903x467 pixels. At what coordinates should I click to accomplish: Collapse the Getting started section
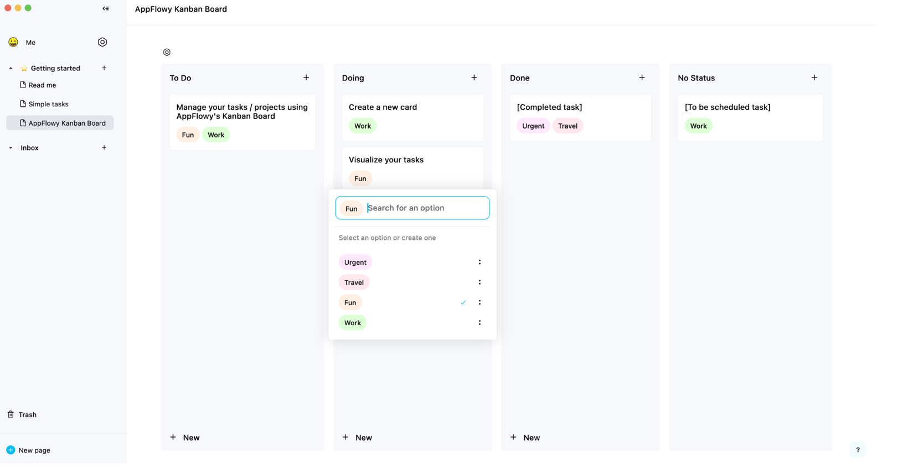pyautogui.click(x=11, y=68)
